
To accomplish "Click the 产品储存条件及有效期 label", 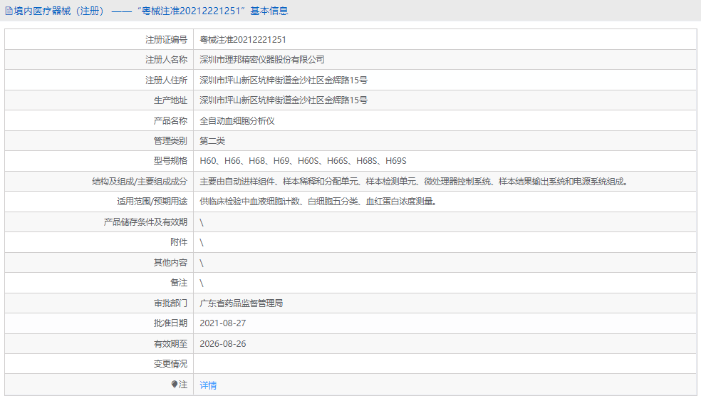I will click(145, 222).
